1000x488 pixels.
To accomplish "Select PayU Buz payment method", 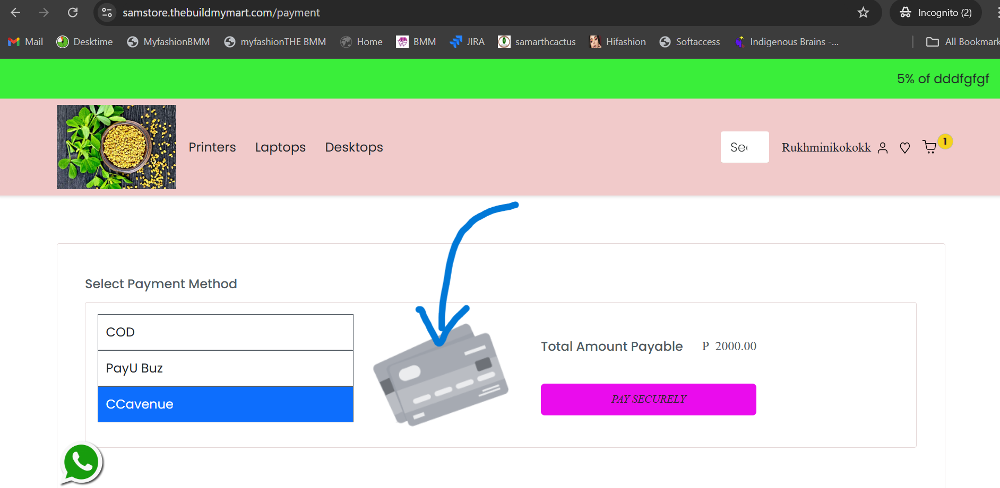I will 226,368.
